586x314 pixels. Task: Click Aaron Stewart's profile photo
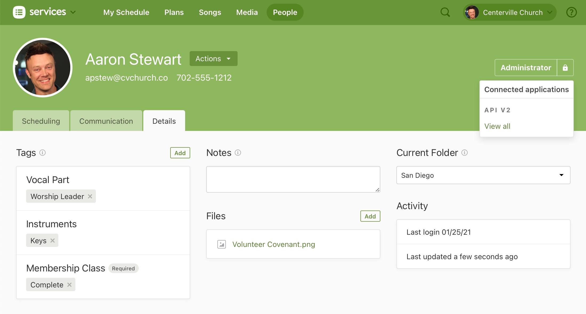(43, 68)
